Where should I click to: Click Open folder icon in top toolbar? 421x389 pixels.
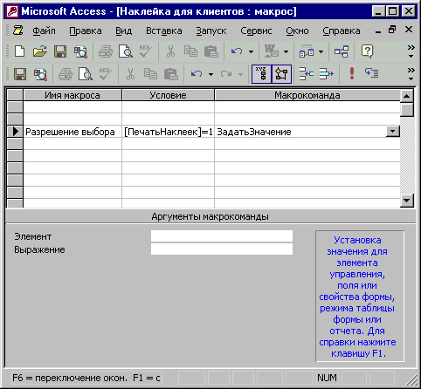click(x=40, y=51)
